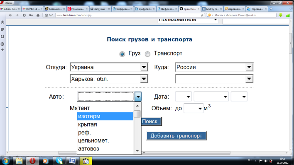Open a new tab with plus button

(271, 9)
